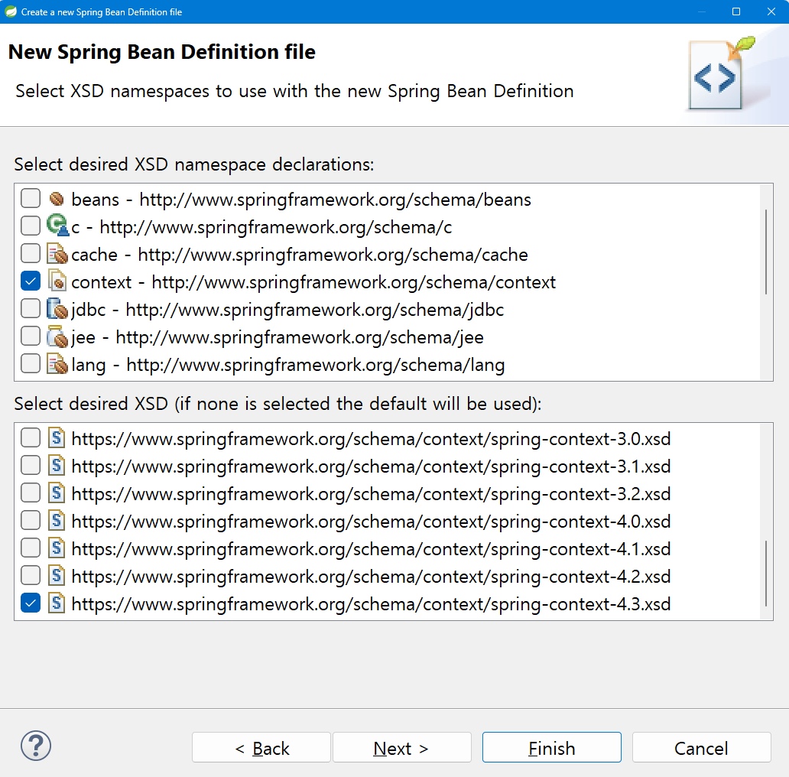Uncheck the spring-context-4.3.xsd checkbox
The height and width of the screenshot is (777, 789).
30,603
